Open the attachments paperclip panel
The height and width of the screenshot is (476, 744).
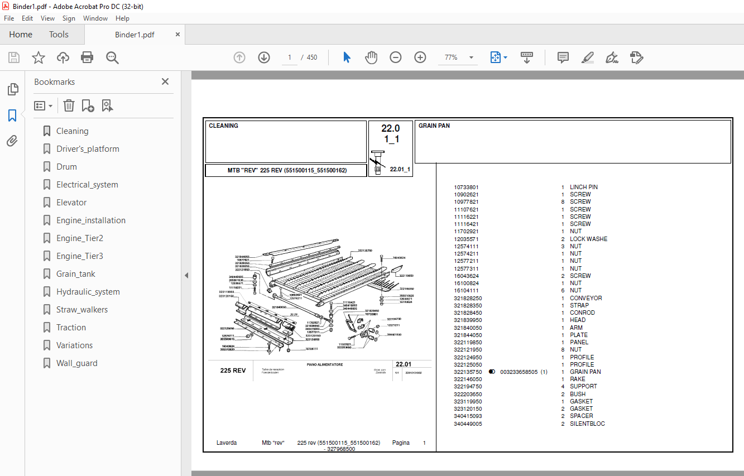pos(12,141)
